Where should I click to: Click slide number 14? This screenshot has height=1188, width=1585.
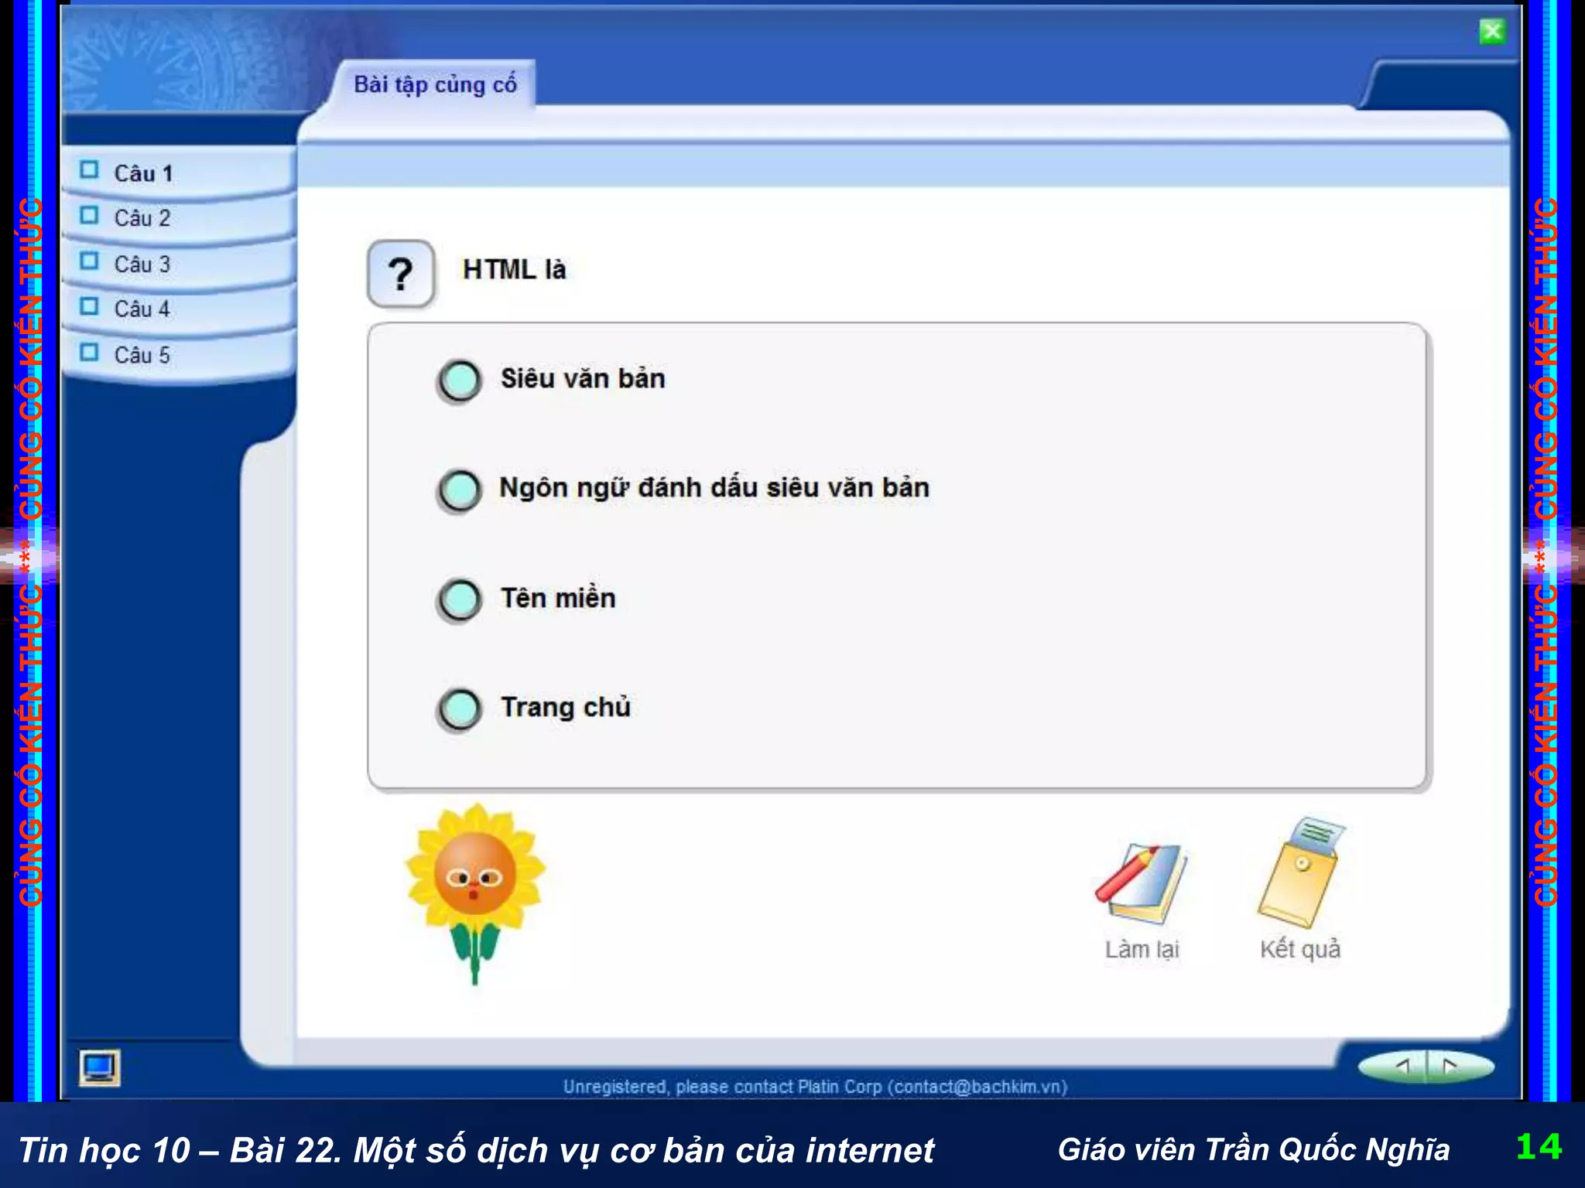pos(1539,1146)
